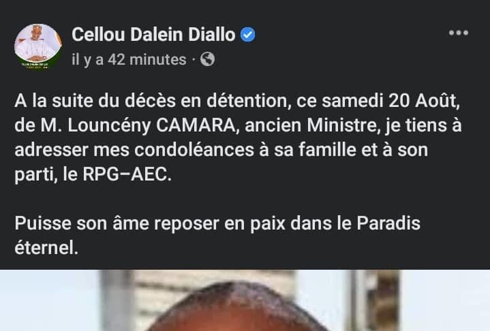Click the word 'détention' in the post
The height and width of the screenshot is (331, 490).
pos(249,101)
